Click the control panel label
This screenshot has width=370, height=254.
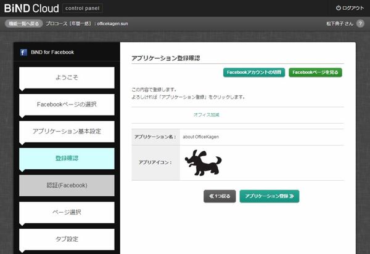coord(83,8)
